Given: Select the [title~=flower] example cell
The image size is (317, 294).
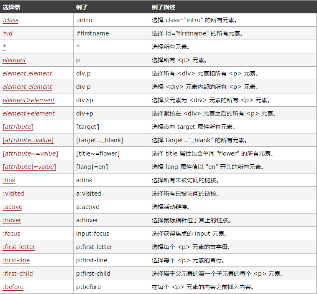Looking at the screenshot, I should (x=111, y=153).
